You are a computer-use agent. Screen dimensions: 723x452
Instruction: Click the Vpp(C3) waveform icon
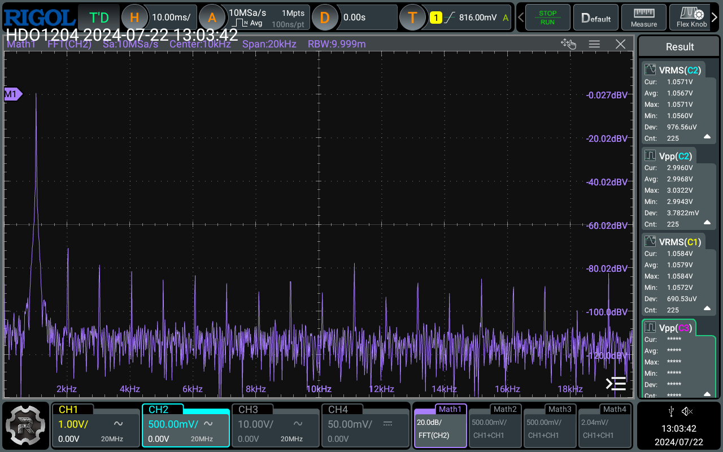[651, 328]
